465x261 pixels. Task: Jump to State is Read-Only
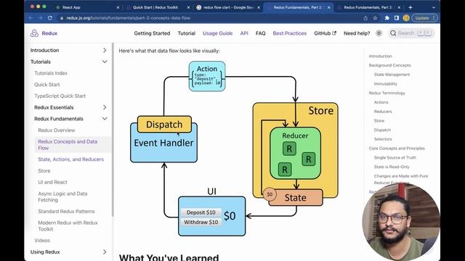coord(392,167)
